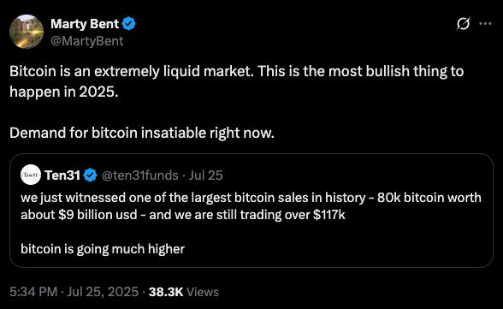Viewport: 503px width, 309px height.
Task: Click the 'Demand for bitcoin insatiable' text
Action: [142, 133]
